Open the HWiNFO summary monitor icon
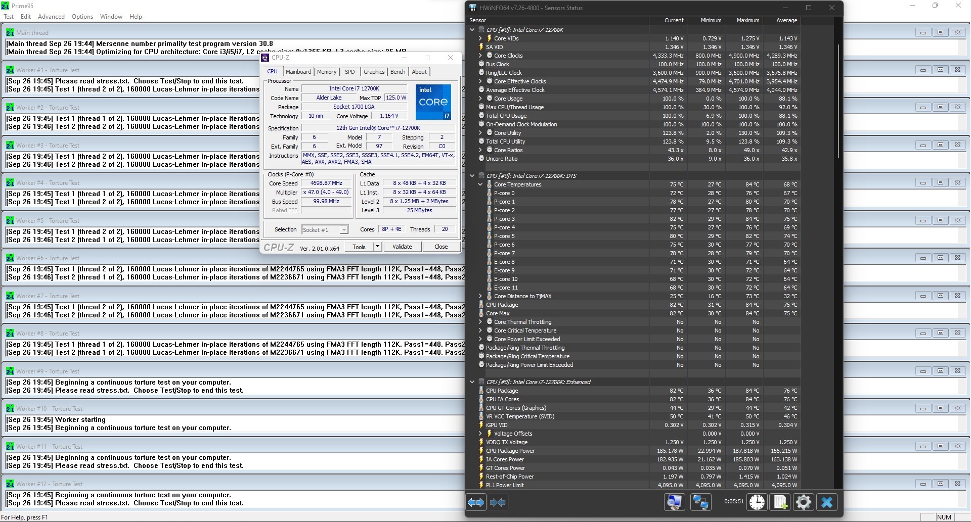The height and width of the screenshot is (522, 971). 674,502
